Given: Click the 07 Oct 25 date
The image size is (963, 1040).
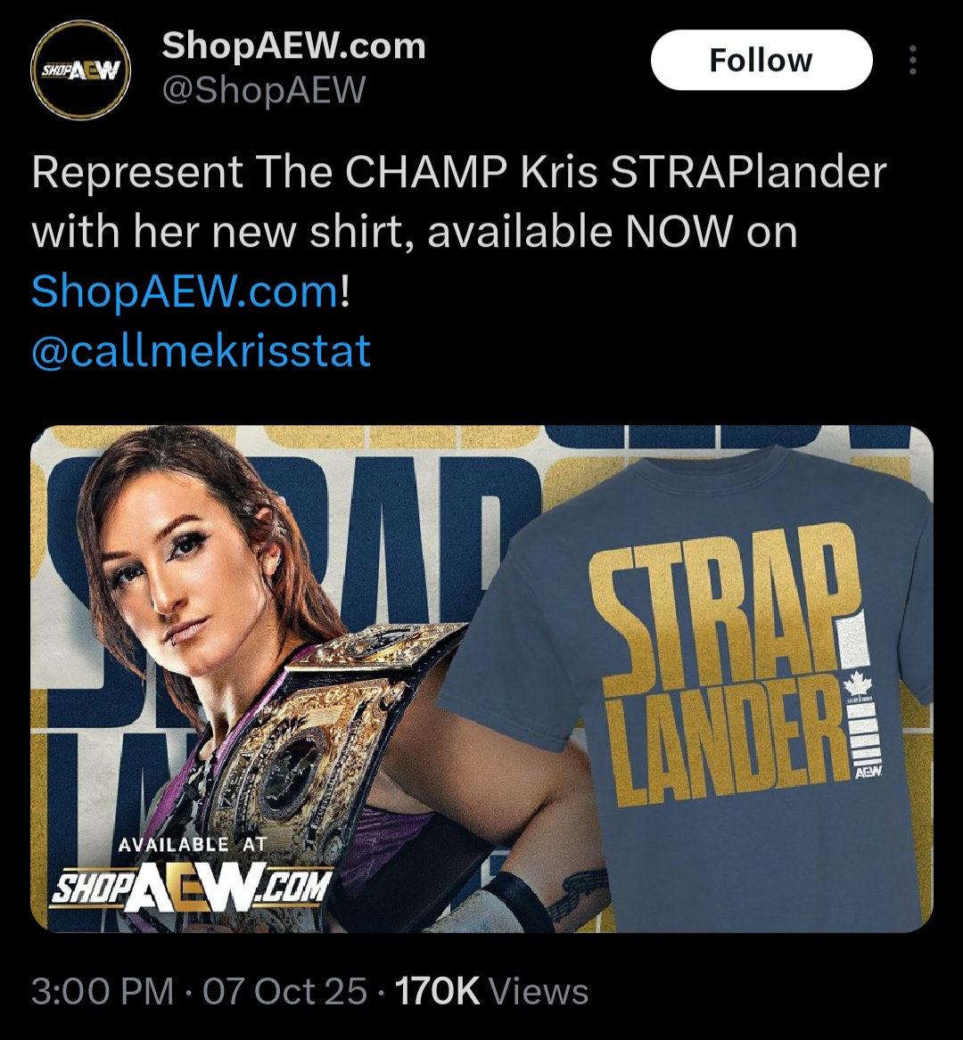Looking at the screenshot, I should 284,992.
